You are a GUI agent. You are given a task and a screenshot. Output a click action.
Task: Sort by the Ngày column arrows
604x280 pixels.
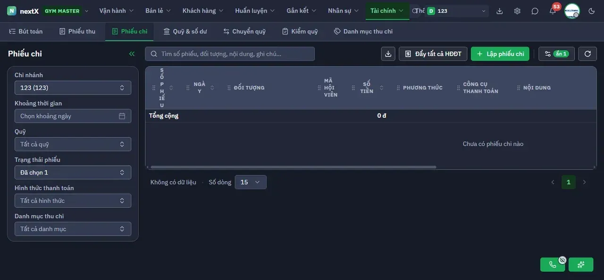(x=212, y=88)
